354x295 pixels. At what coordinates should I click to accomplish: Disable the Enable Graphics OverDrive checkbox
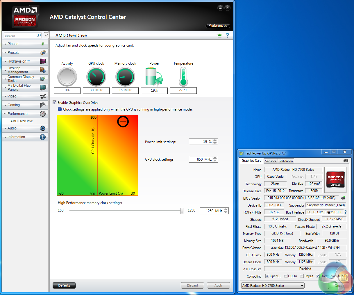coord(55,102)
